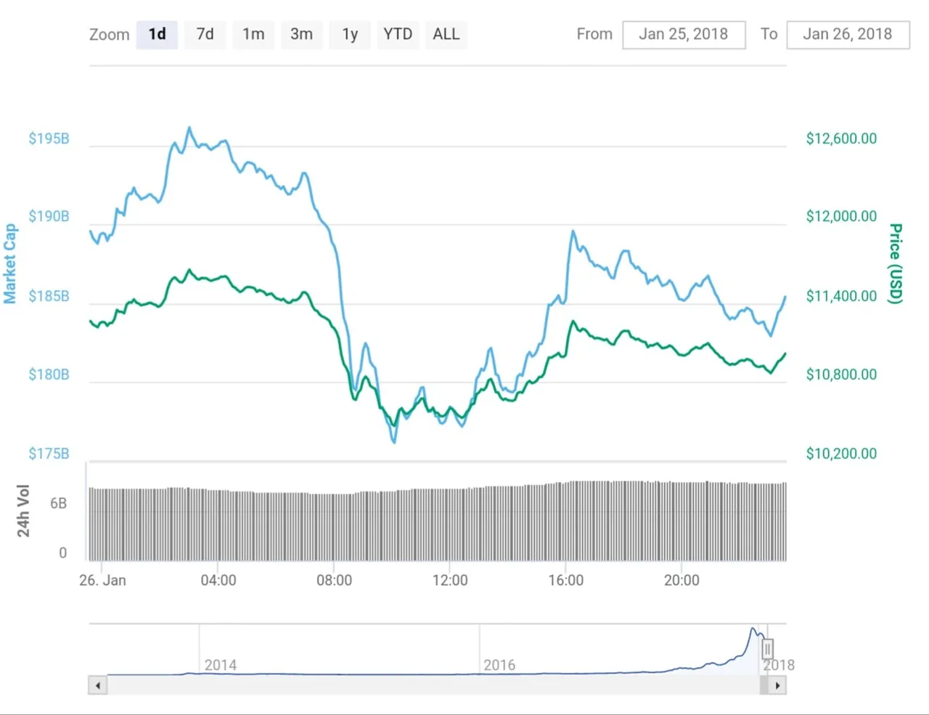The height and width of the screenshot is (715, 929).
Task: Click the $10,800.00 price label
Action: 841,375
